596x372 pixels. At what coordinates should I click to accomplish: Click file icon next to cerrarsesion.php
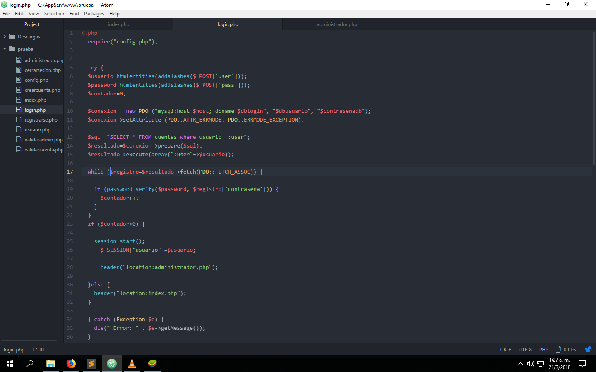(x=19, y=70)
